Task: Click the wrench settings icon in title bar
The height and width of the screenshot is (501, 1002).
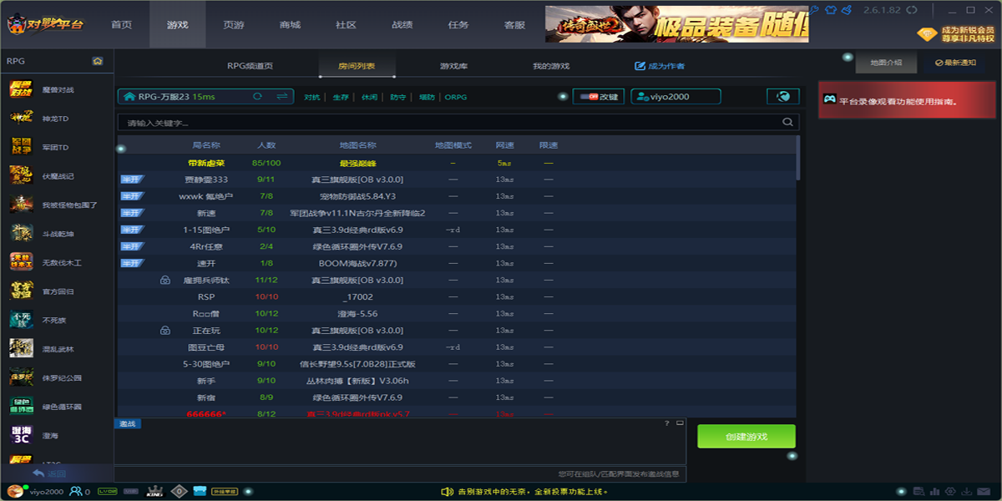Action: click(814, 10)
